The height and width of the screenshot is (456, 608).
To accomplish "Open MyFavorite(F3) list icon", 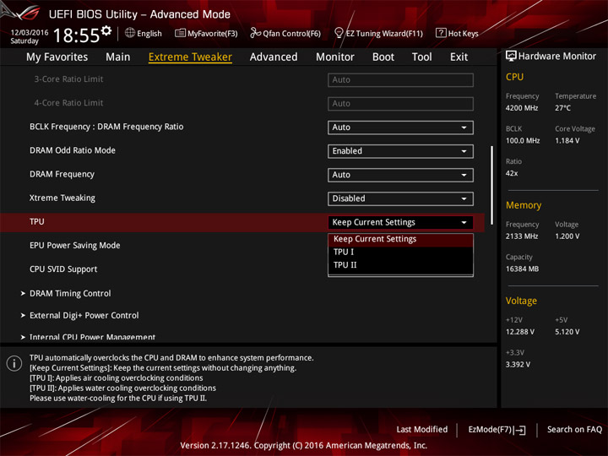I will point(180,33).
